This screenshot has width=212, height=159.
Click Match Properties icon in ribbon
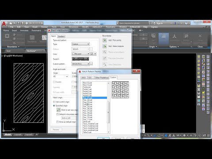[x=186, y=36]
